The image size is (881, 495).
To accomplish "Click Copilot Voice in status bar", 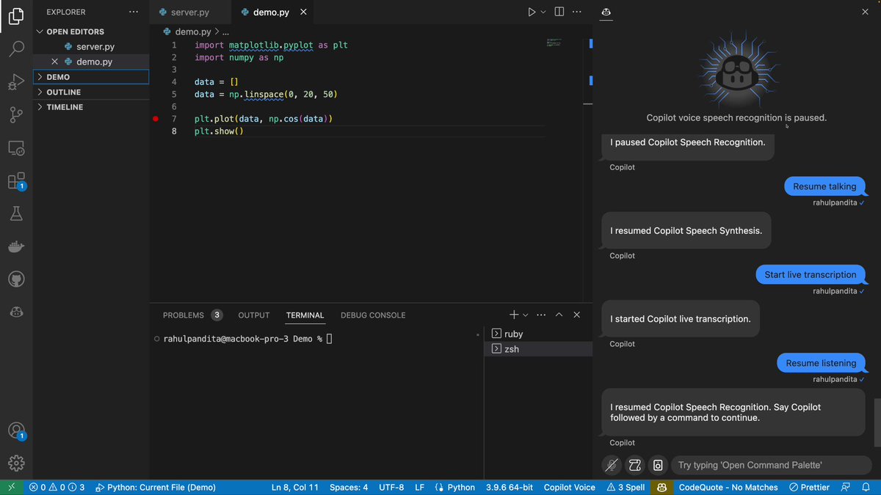I will click(x=570, y=488).
